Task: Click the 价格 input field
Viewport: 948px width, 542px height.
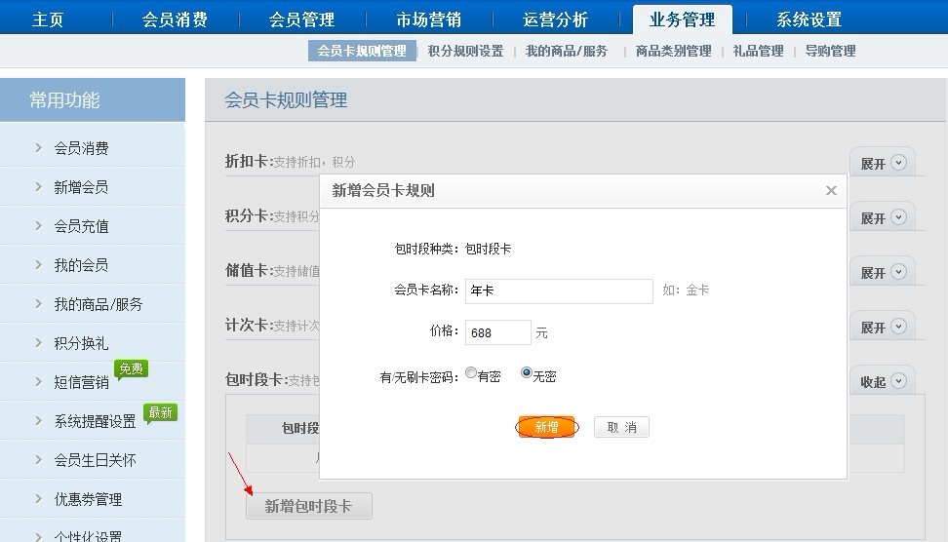Action: pos(498,332)
